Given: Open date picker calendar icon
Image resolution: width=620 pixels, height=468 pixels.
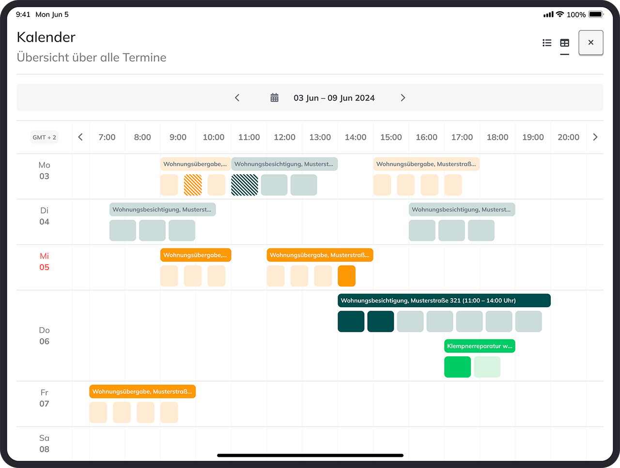Looking at the screenshot, I should [x=274, y=98].
